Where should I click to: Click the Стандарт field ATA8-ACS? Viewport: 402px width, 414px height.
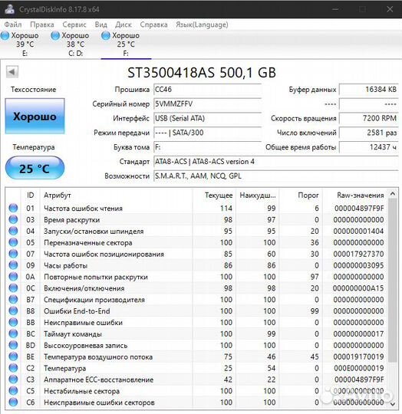(276, 161)
